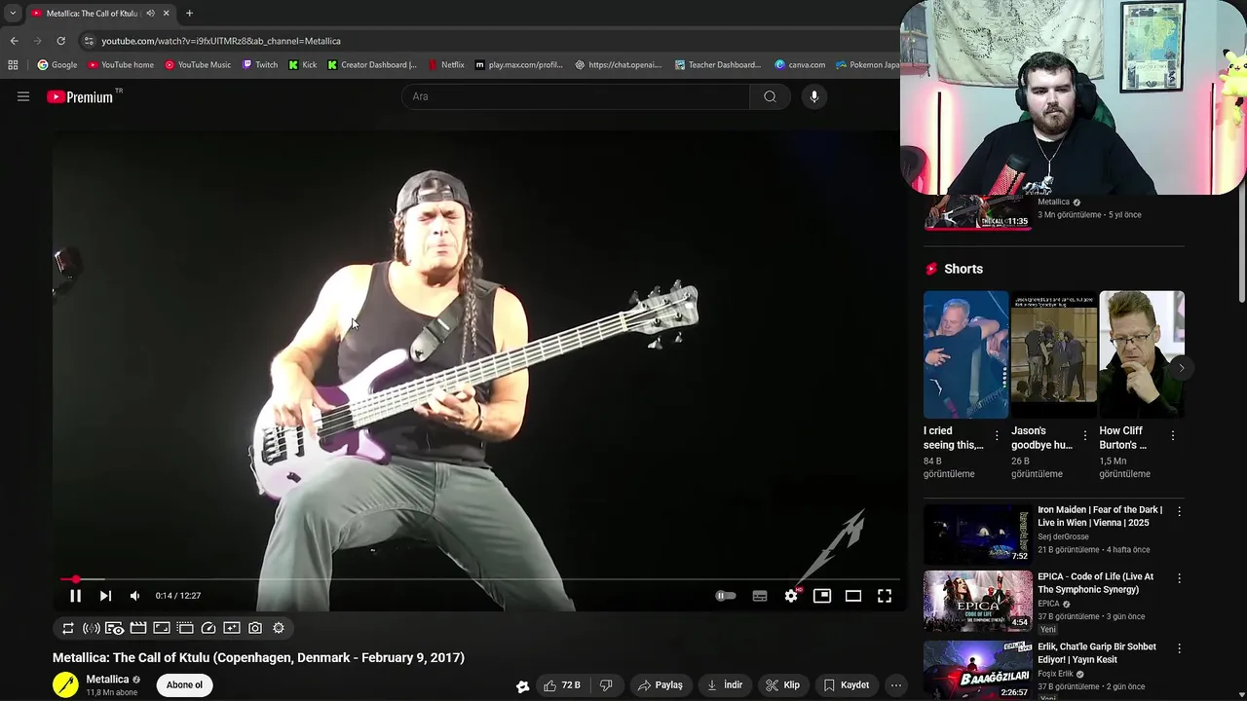The height and width of the screenshot is (701, 1247).
Task: Reload the page in browser toolbar
Action: coord(60,41)
